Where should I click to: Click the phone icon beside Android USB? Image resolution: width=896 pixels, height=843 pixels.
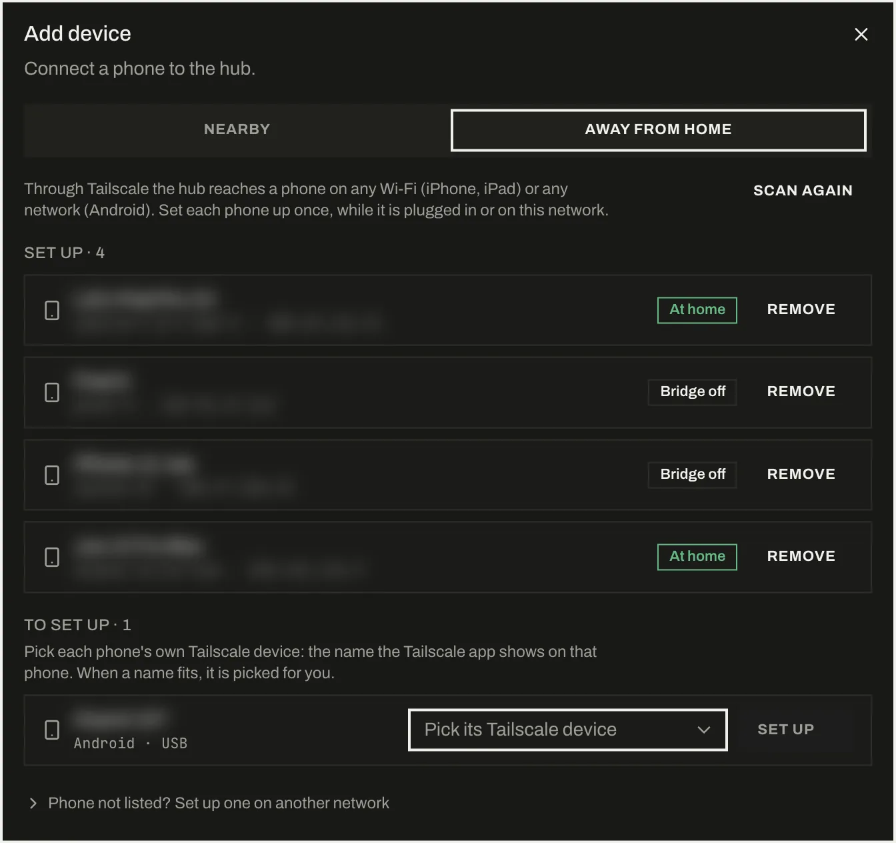coord(52,730)
